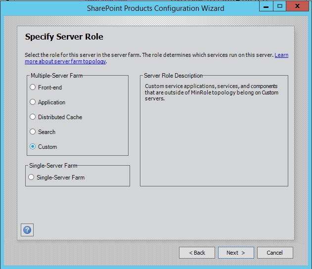Select Distributed Cache server role
312x269 pixels.
(x=33, y=117)
